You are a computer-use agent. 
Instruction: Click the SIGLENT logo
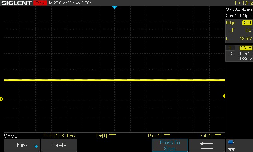click(x=16, y=3)
